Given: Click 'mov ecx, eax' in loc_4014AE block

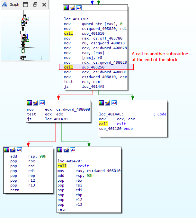Looking at the screenshot, I should (x=117, y=119).
